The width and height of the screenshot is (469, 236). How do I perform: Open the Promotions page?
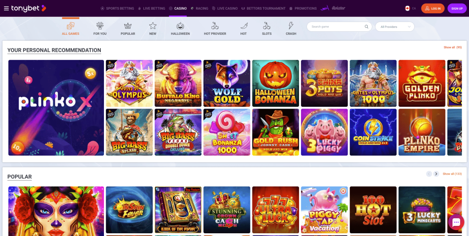tap(303, 8)
